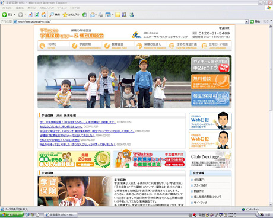This screenshot has height=218, width=273.
Task: Open the あんしん家計講座 先着20名様 banner
Action: (74, 159)
